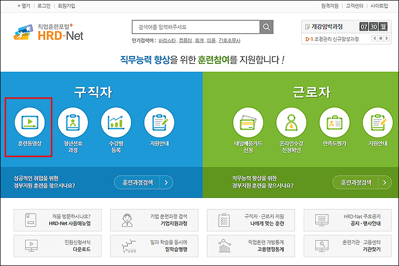This screenshot has height=266, width=399.
Task: Expand the + 열기 menu
Action: pyautogui.click(x=24, y=5)
